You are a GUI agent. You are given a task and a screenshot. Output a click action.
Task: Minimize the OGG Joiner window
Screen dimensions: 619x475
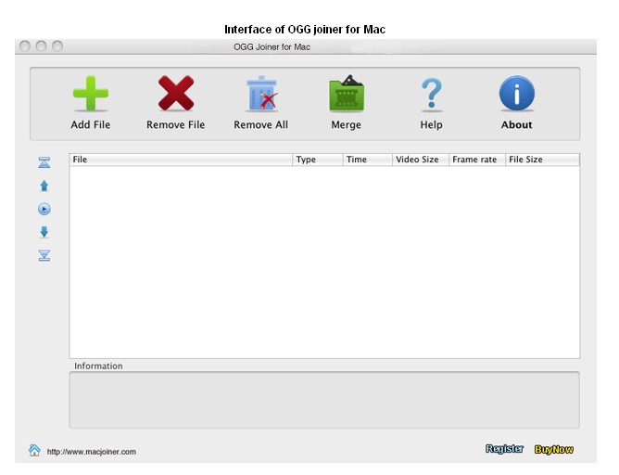(x=41, y=46)
